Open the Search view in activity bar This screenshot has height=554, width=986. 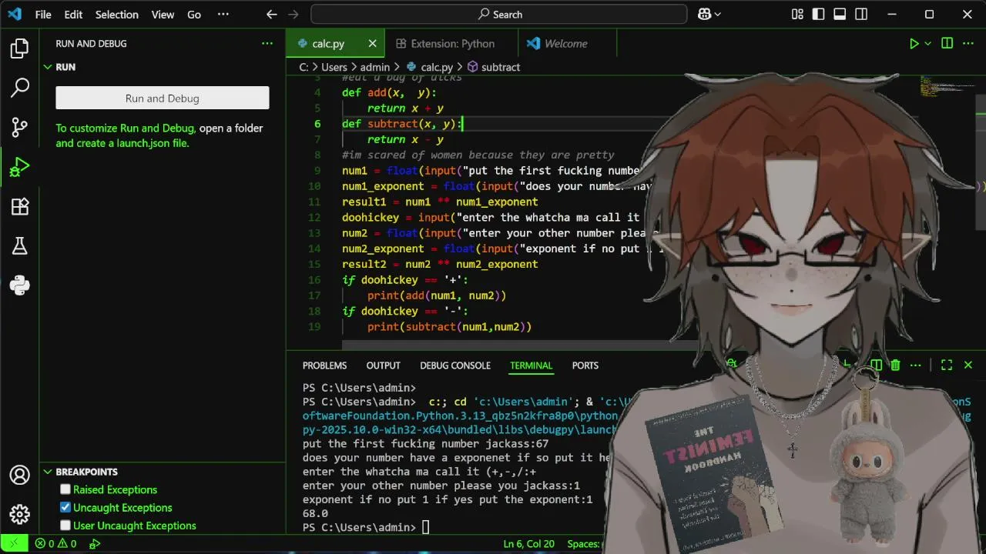tap(19, 88)
